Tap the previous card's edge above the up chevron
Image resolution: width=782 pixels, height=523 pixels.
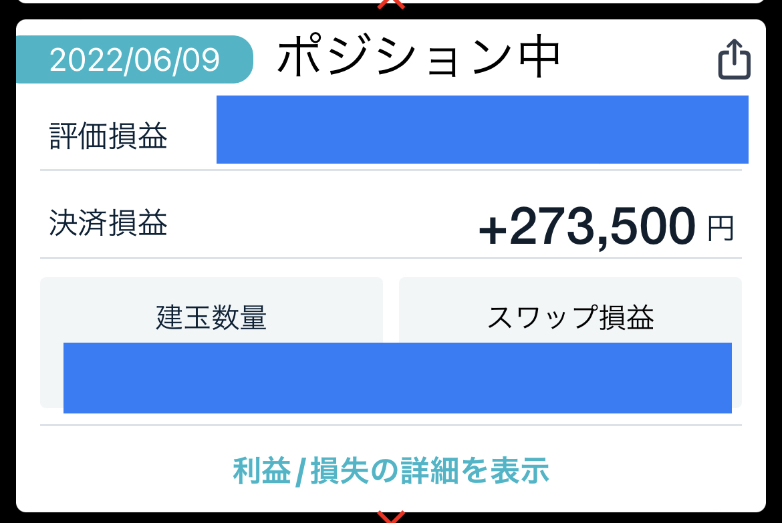click(x=391, y=1)
